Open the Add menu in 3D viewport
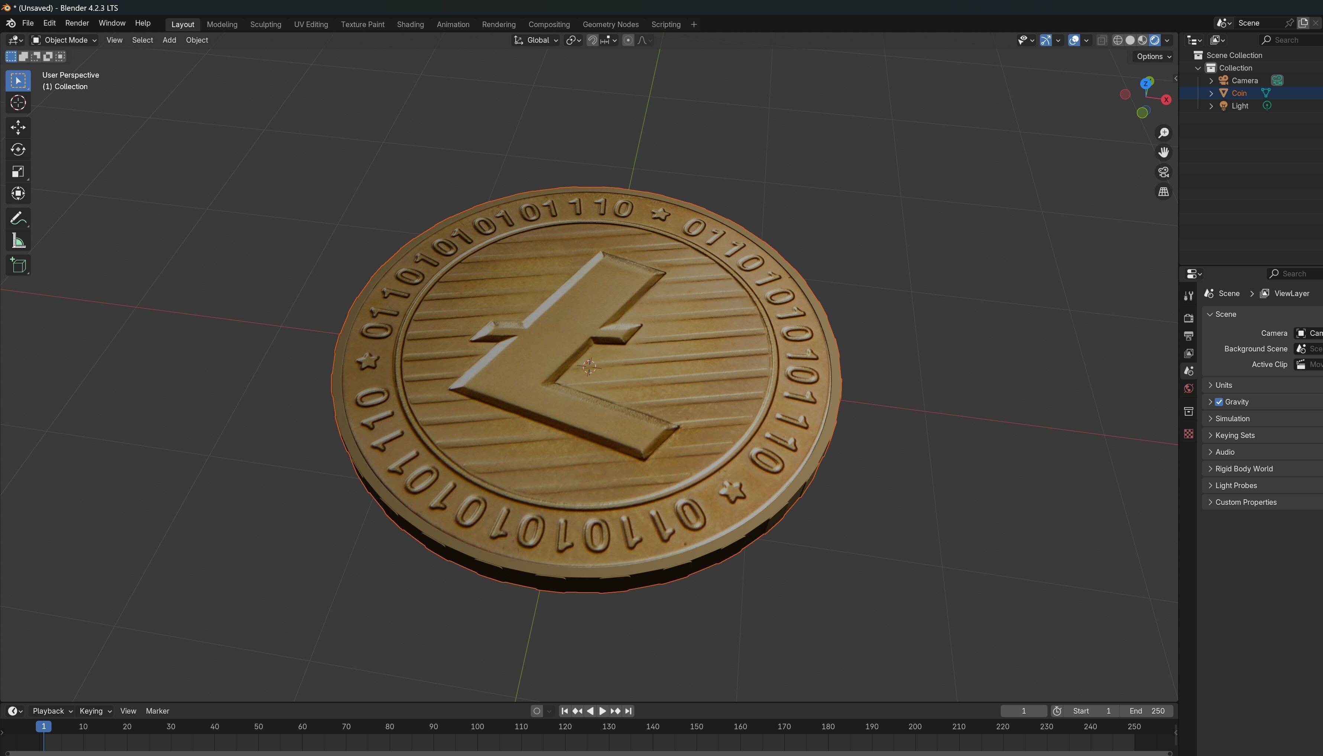The width and height of the screenshot is (1323, 756). [x=169, y=40]
